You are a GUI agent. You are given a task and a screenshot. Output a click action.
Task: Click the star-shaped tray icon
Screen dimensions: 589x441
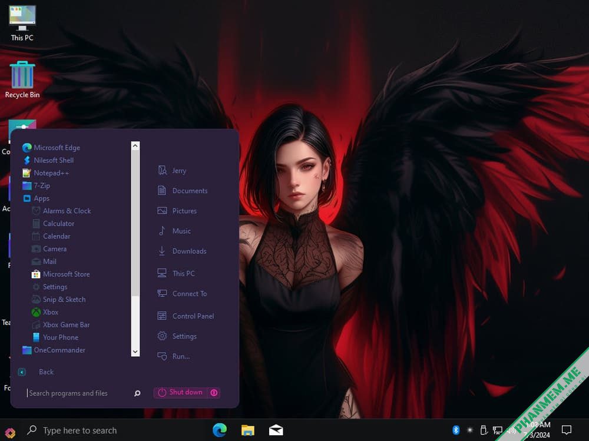click(469, 430)
